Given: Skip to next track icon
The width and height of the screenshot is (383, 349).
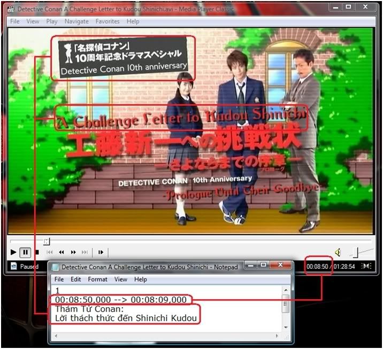Looking at the screenshot, I should point(85,252).
